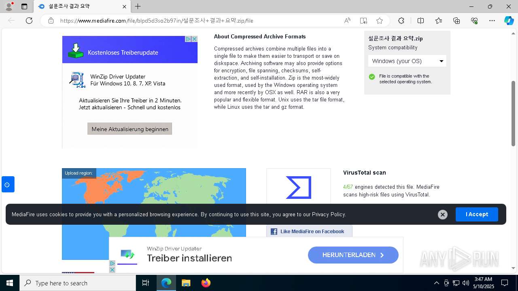518x291 pixels.
Task: Open Browser essentials icon
Action: tap(474, 21)
